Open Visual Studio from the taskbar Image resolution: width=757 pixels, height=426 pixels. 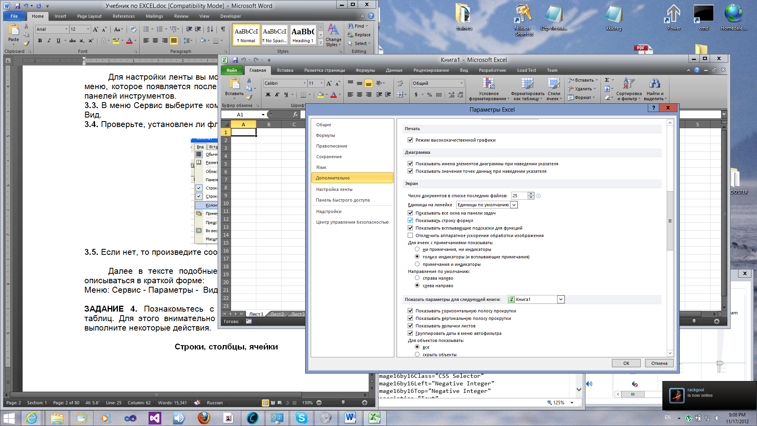155,418
